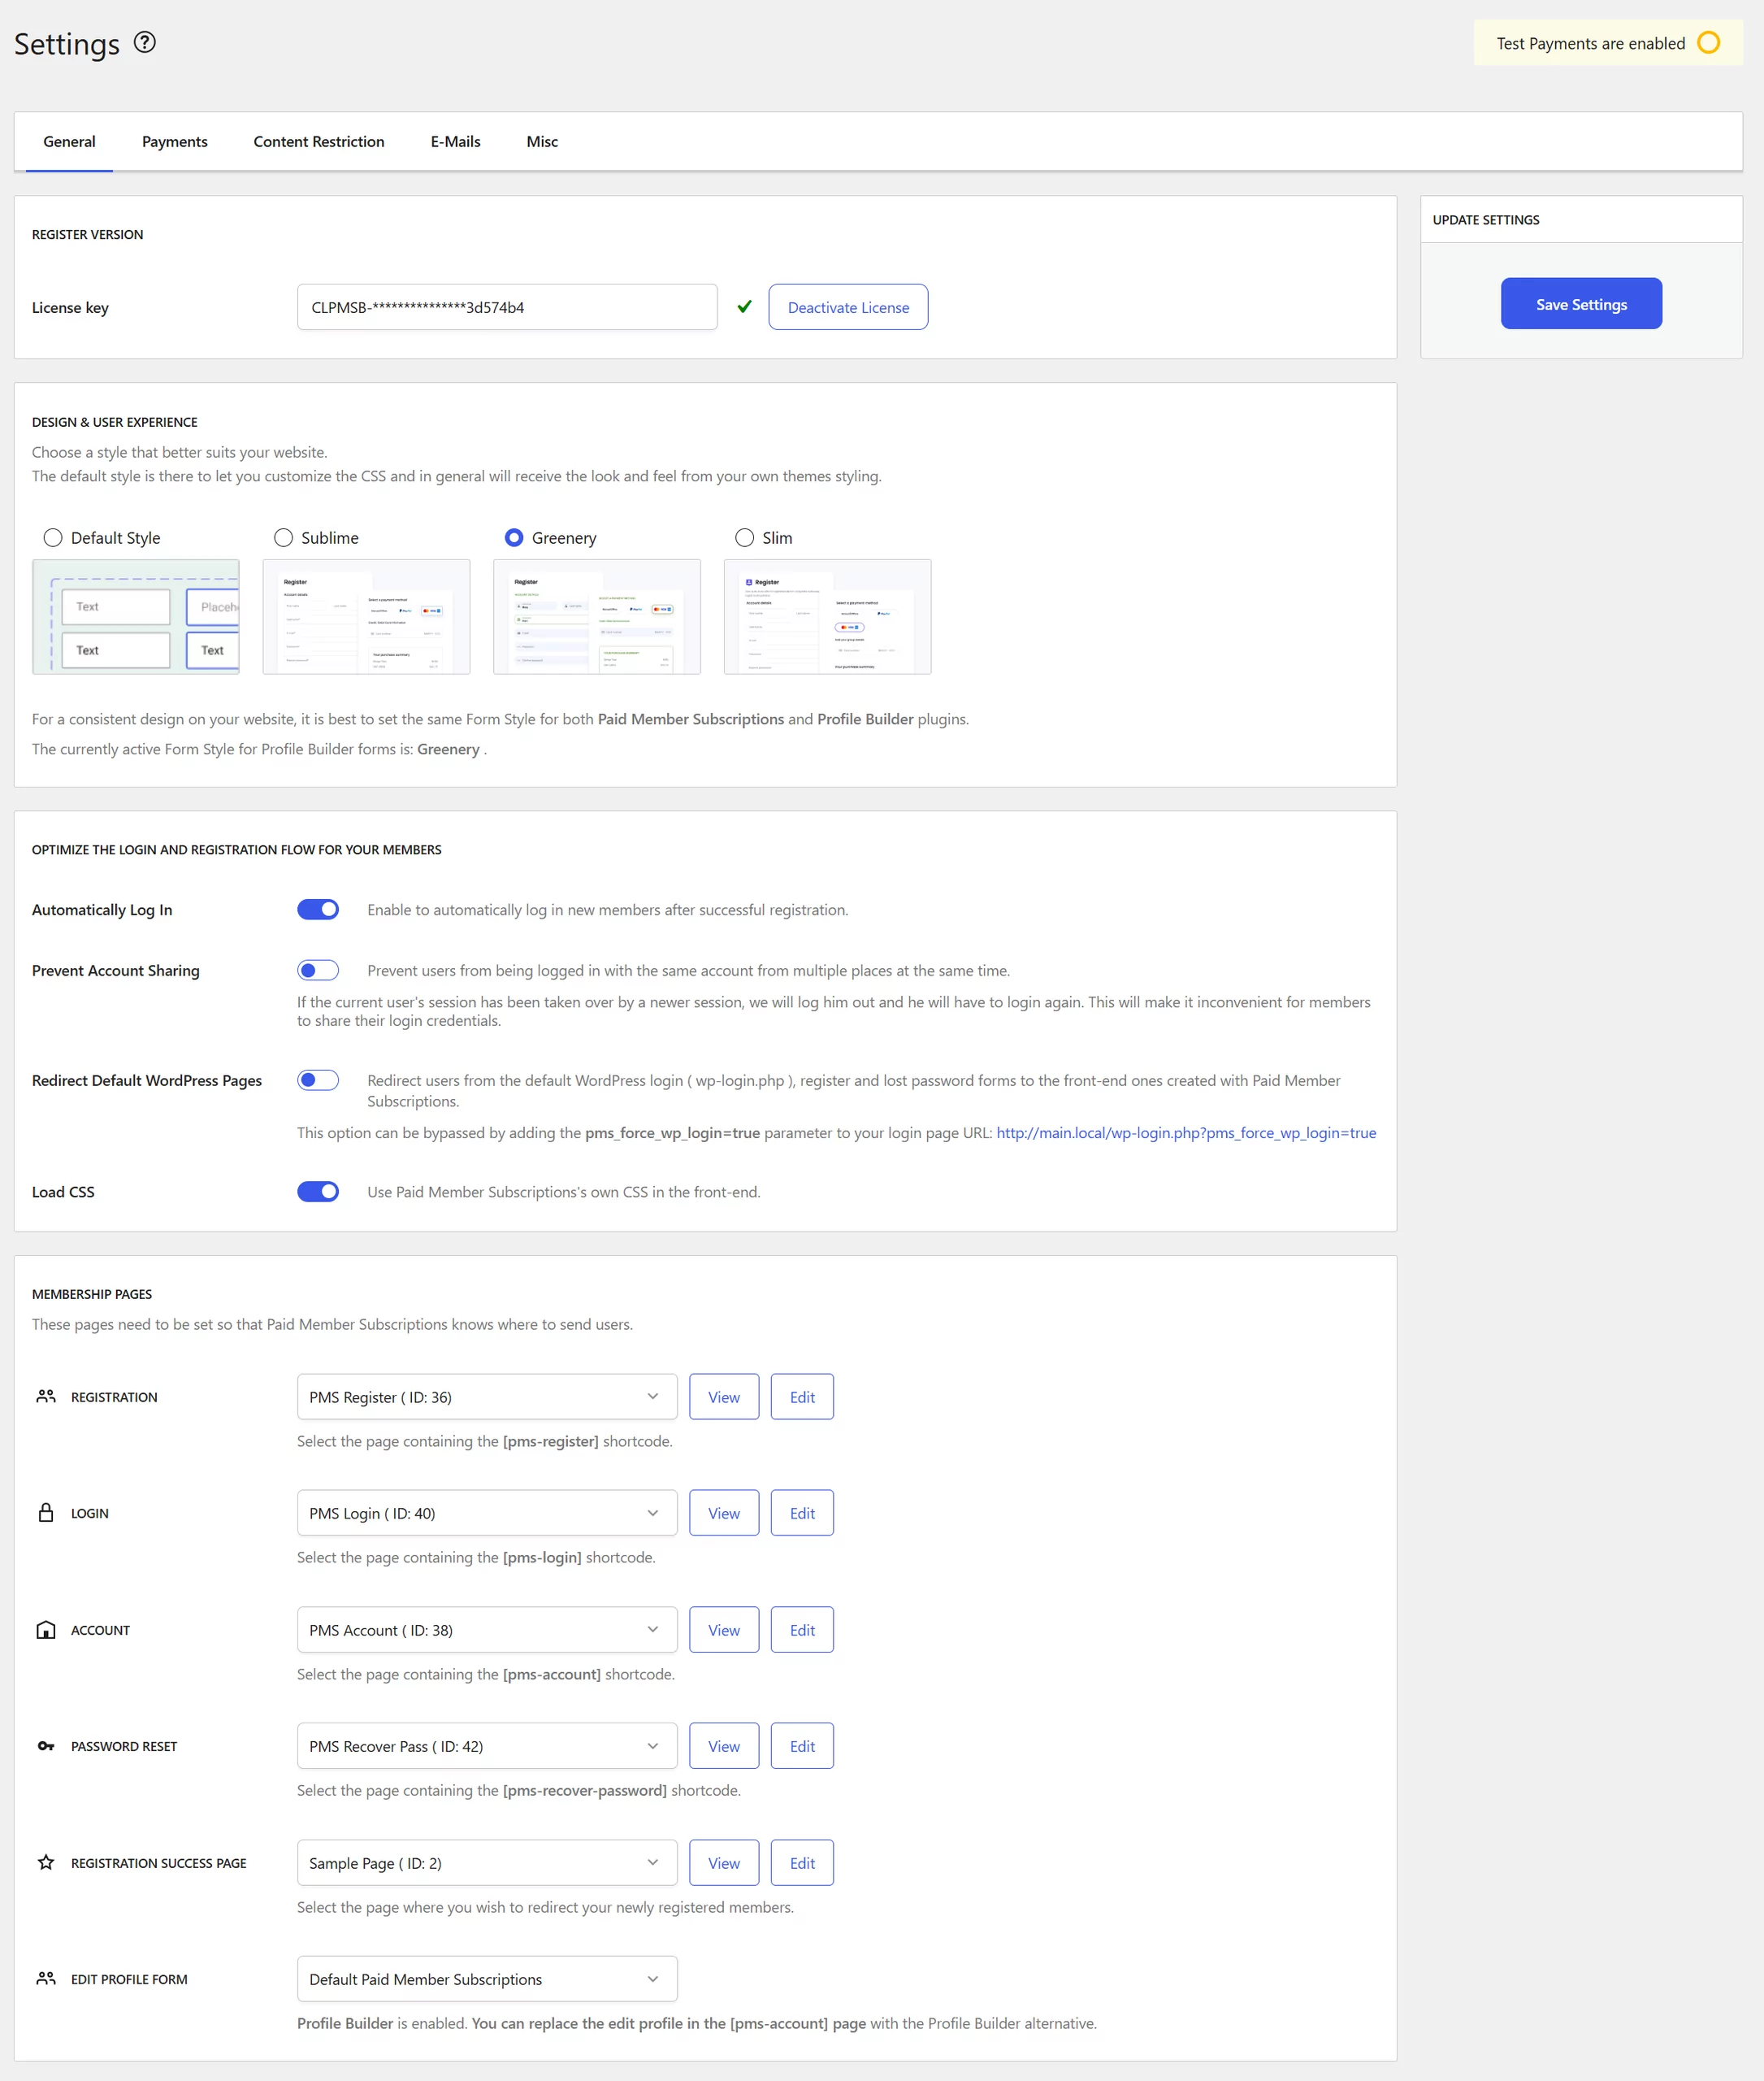Click the Greenery style preview thumbnail

coord(597,616)
